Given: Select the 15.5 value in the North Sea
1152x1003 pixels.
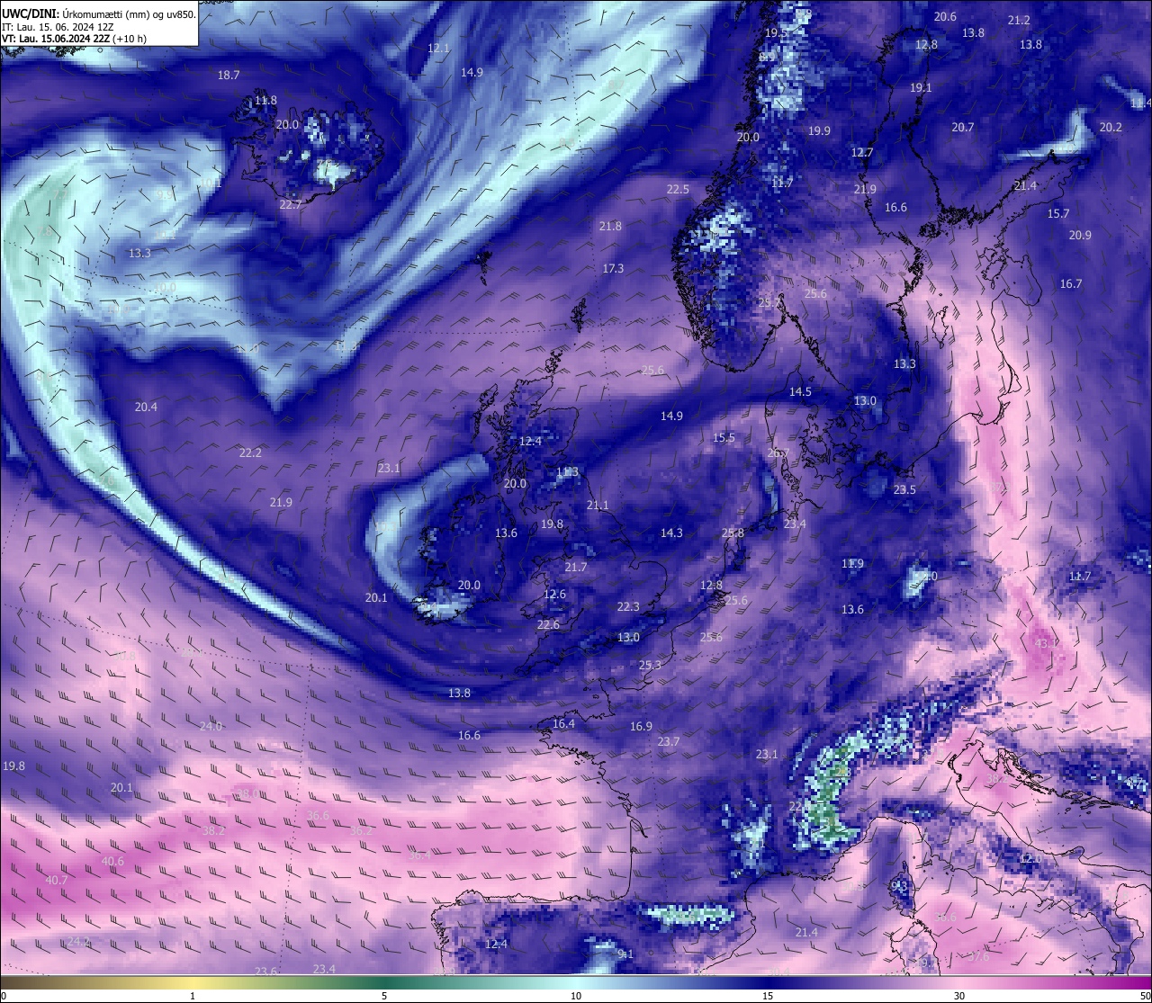Looking at the screenshot, I should [724, 438].
